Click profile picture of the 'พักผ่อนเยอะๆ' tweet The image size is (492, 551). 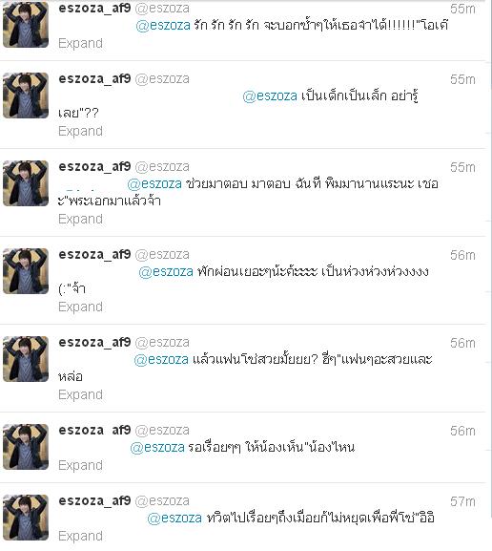[26, 271]
